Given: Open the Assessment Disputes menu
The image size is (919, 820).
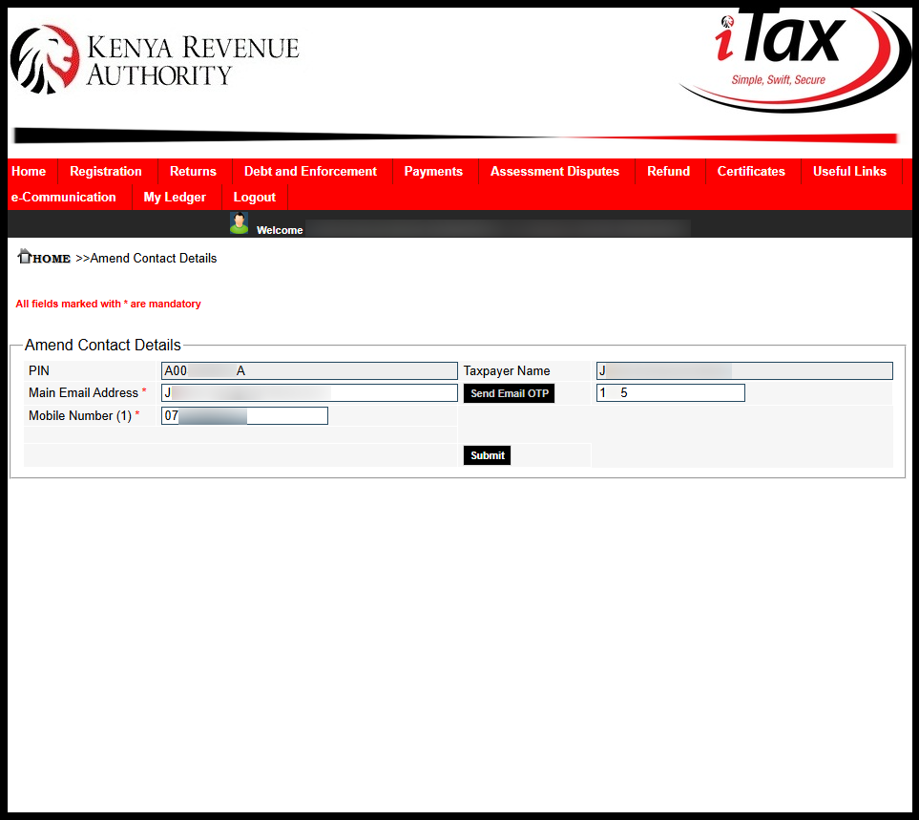Looking at the screenshot, I should pos(553,171).
